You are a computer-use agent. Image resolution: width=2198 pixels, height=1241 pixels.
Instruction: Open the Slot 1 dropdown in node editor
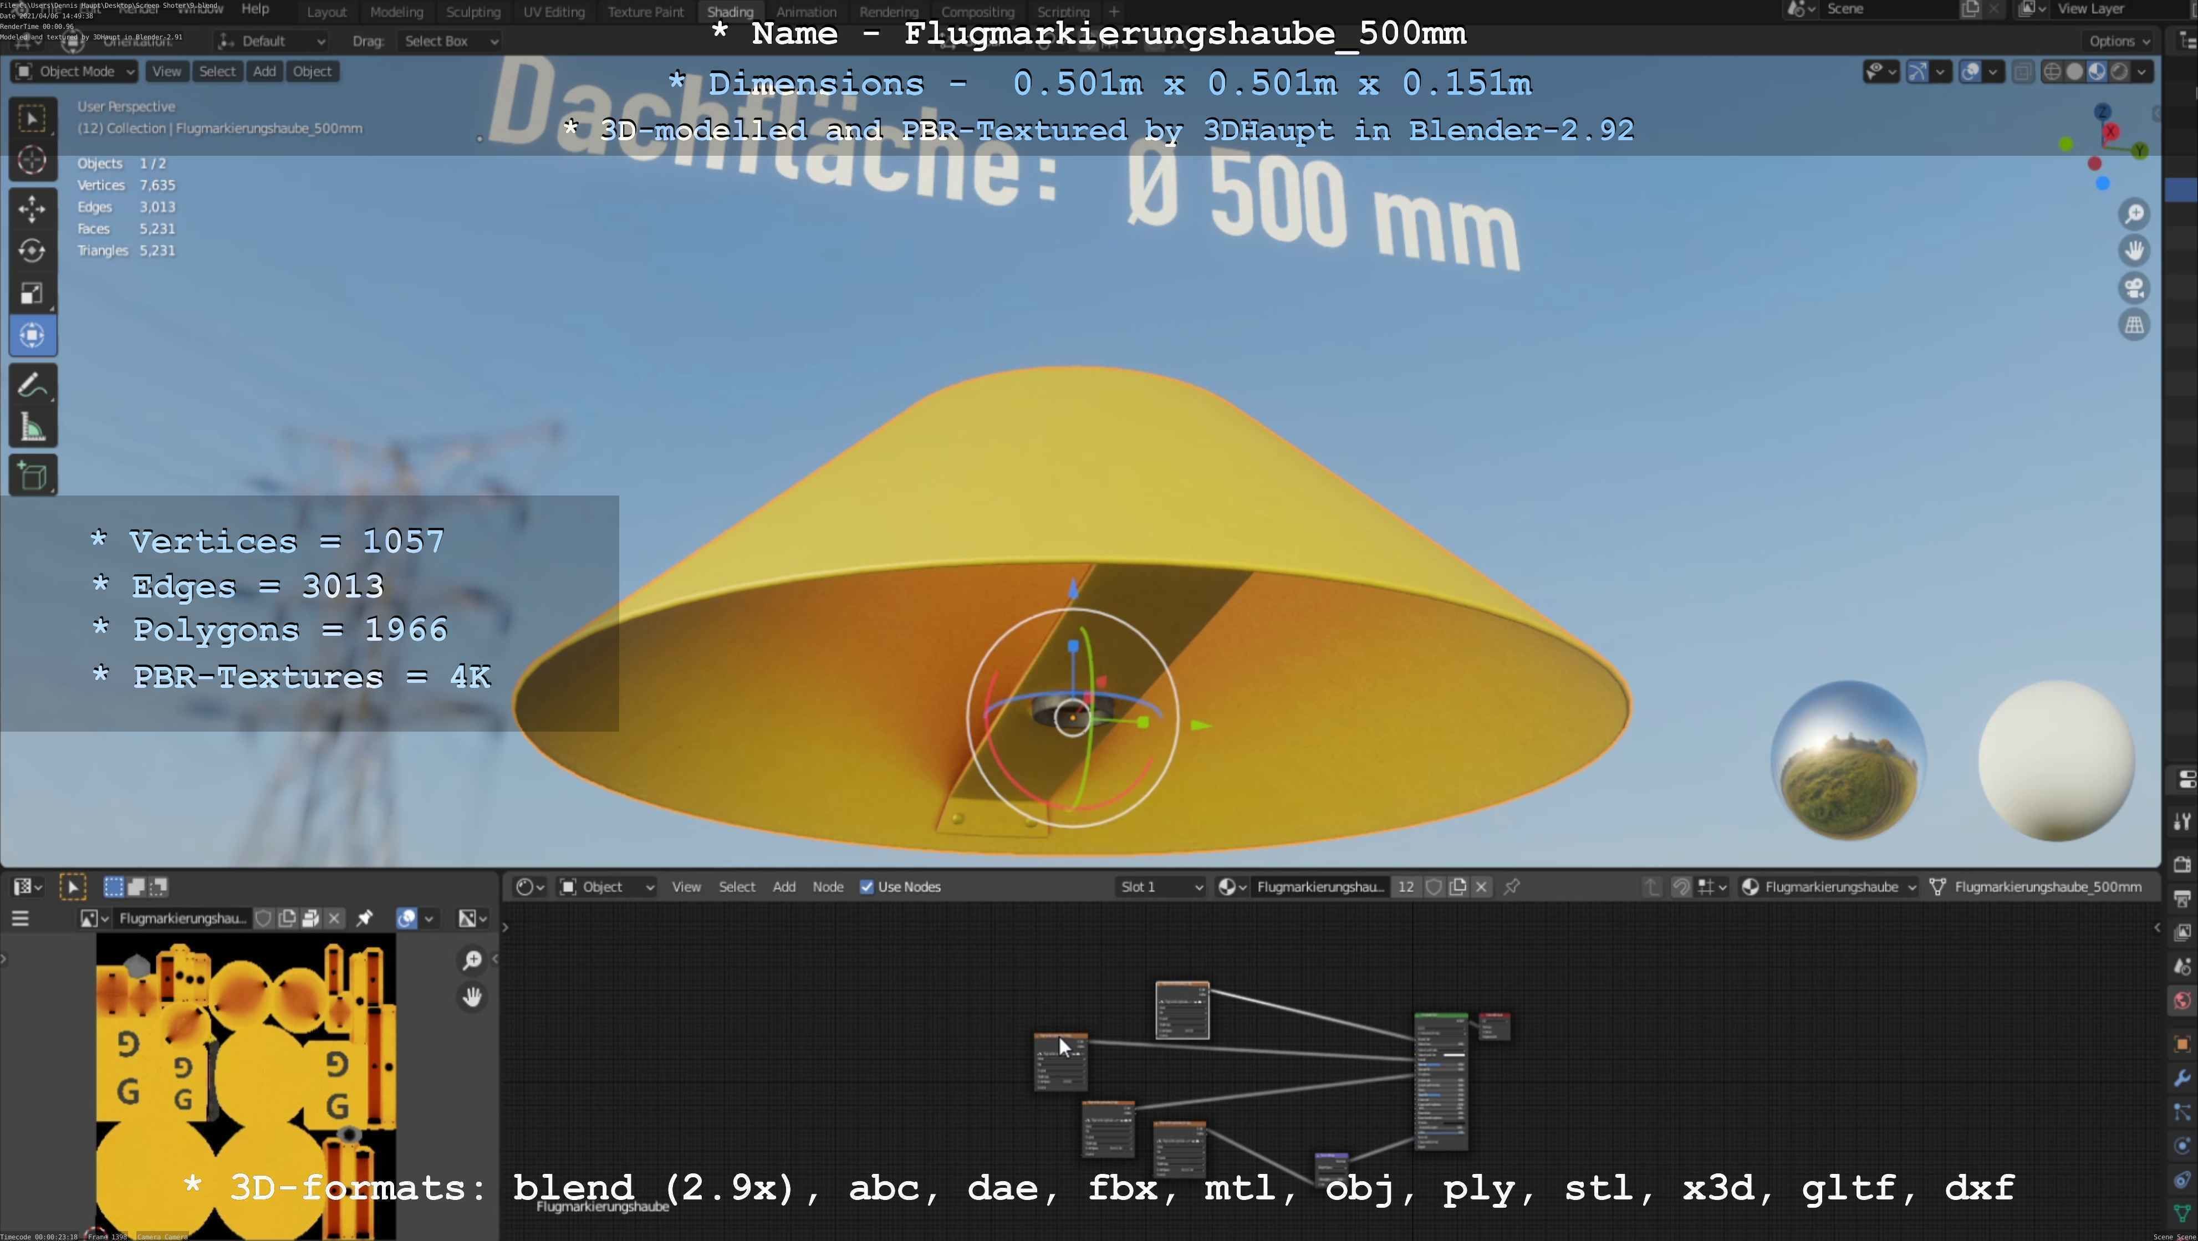point(1160,887)
